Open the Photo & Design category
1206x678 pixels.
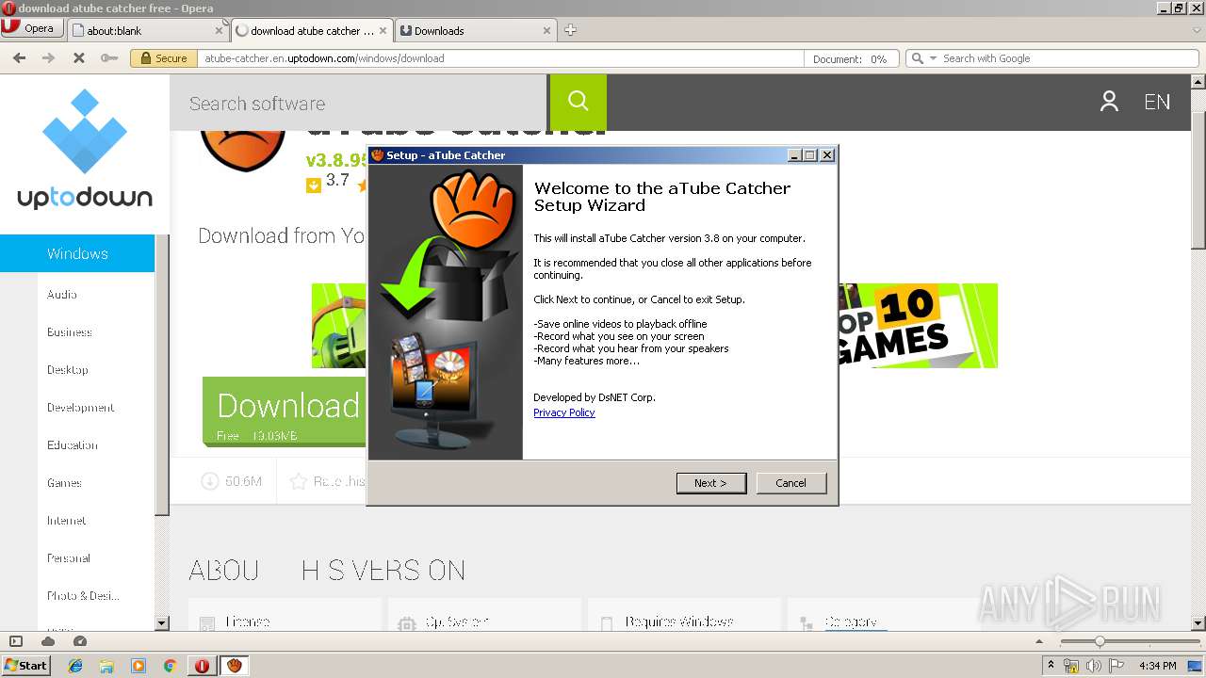84,595
